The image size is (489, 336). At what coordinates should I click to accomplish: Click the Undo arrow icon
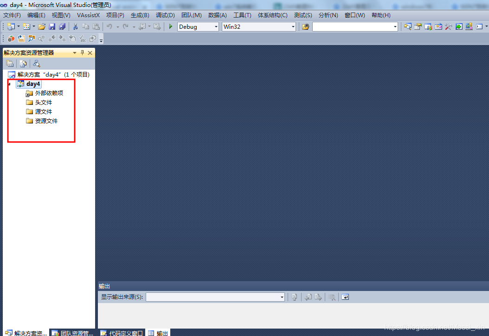click(109, 26)
